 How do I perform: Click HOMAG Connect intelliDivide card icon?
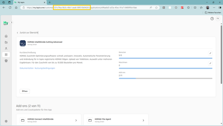click(x=23, y=120)
